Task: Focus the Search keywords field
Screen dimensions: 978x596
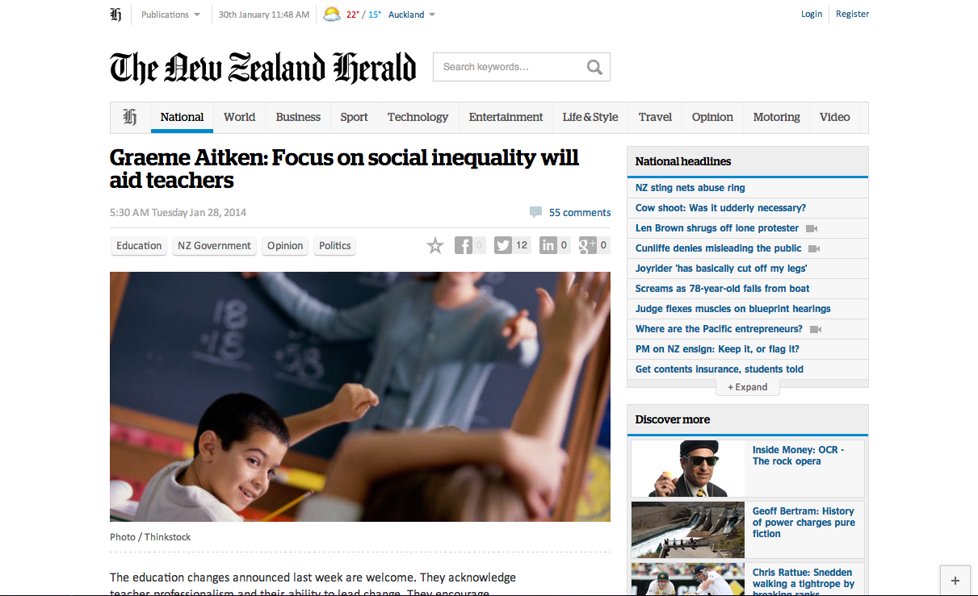Action: pyautogui.click(x=510, y=67)
